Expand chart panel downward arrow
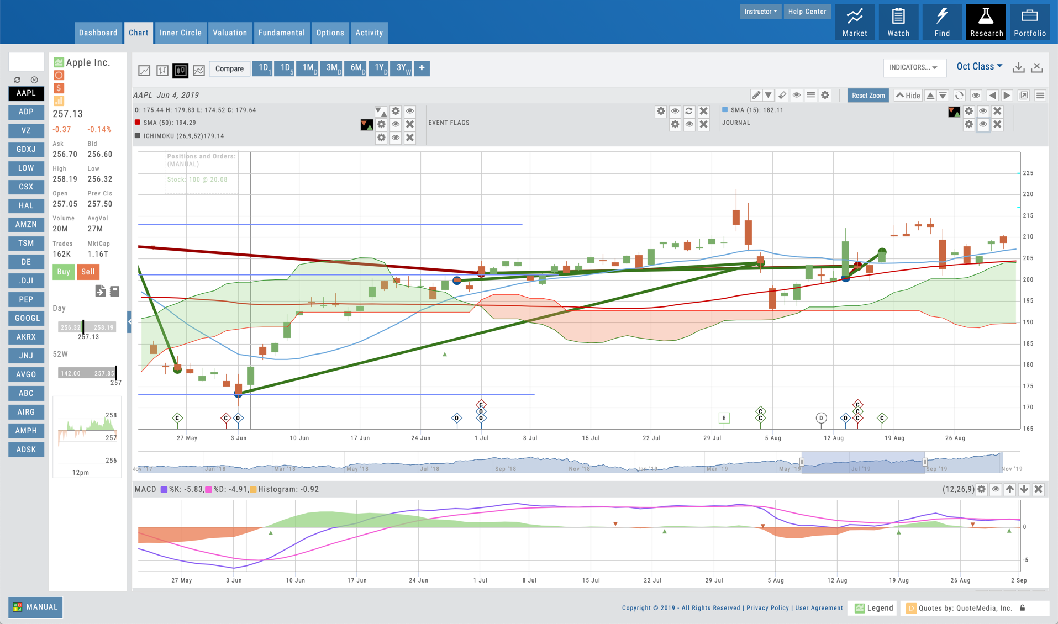This screenshot has height=624, width=1058. 943,95
